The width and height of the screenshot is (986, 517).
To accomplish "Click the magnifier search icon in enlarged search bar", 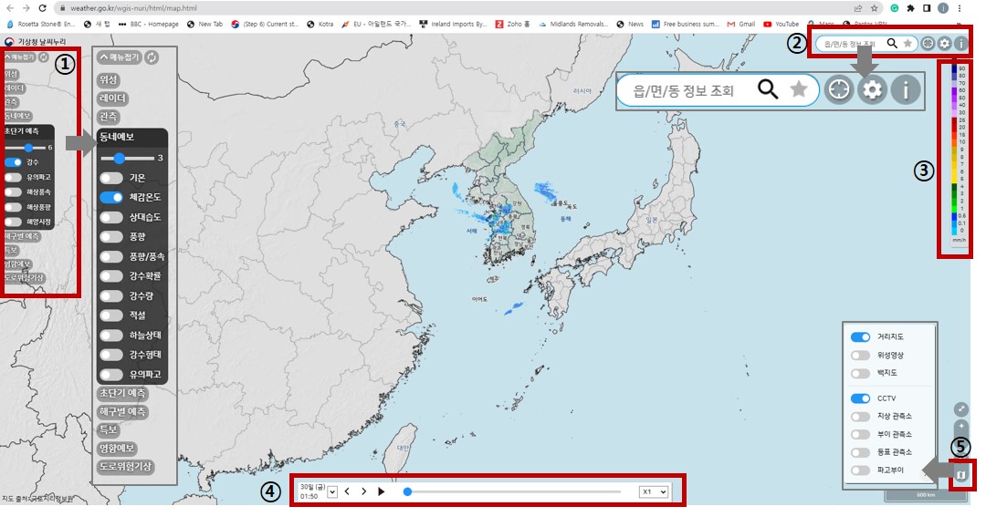I will 767,90.
